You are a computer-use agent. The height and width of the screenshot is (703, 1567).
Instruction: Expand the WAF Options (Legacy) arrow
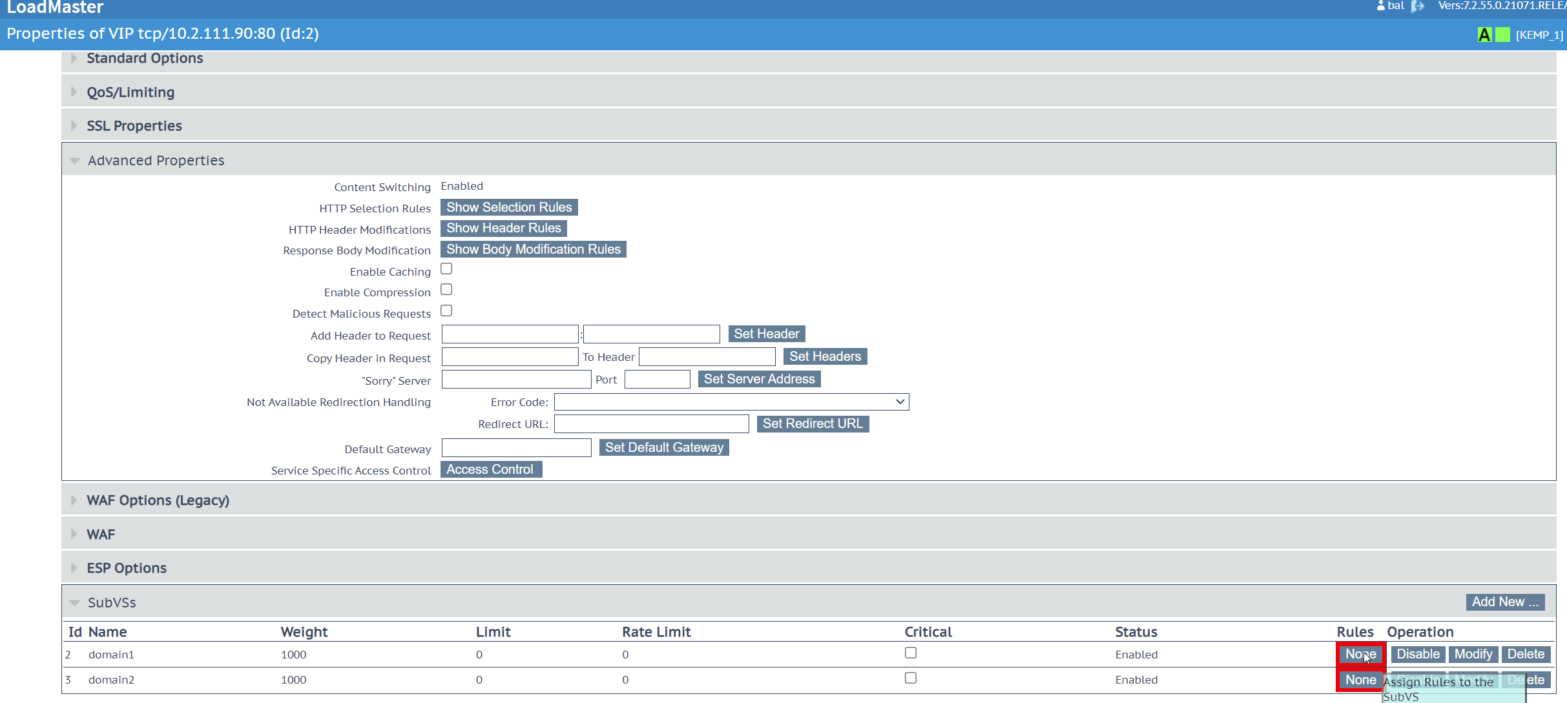tap(74, 500)
